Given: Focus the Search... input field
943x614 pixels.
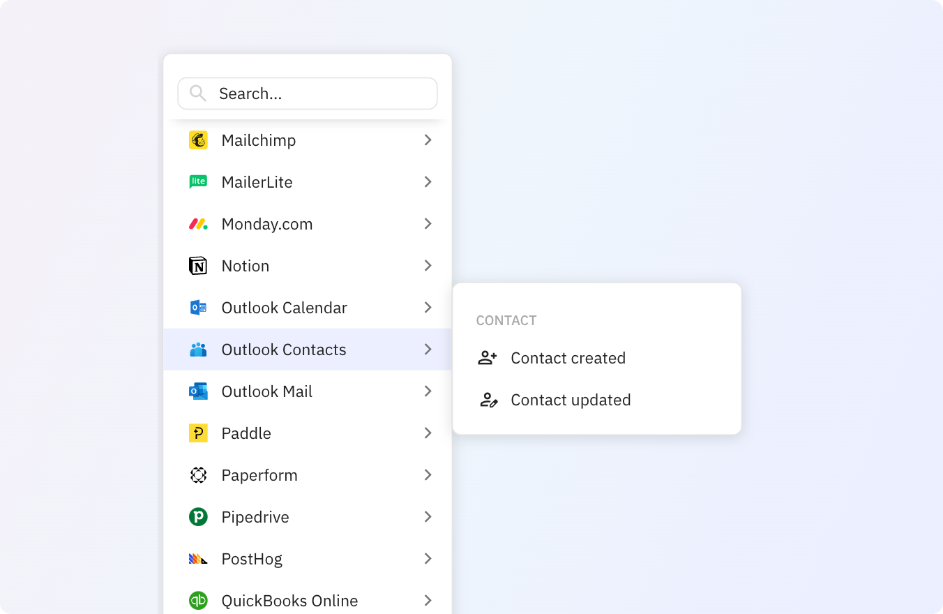Looking at the screenshot, I should click(308, 93).
